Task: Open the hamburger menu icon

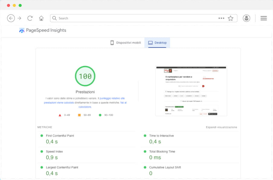Action: click(x=263, y=18)
